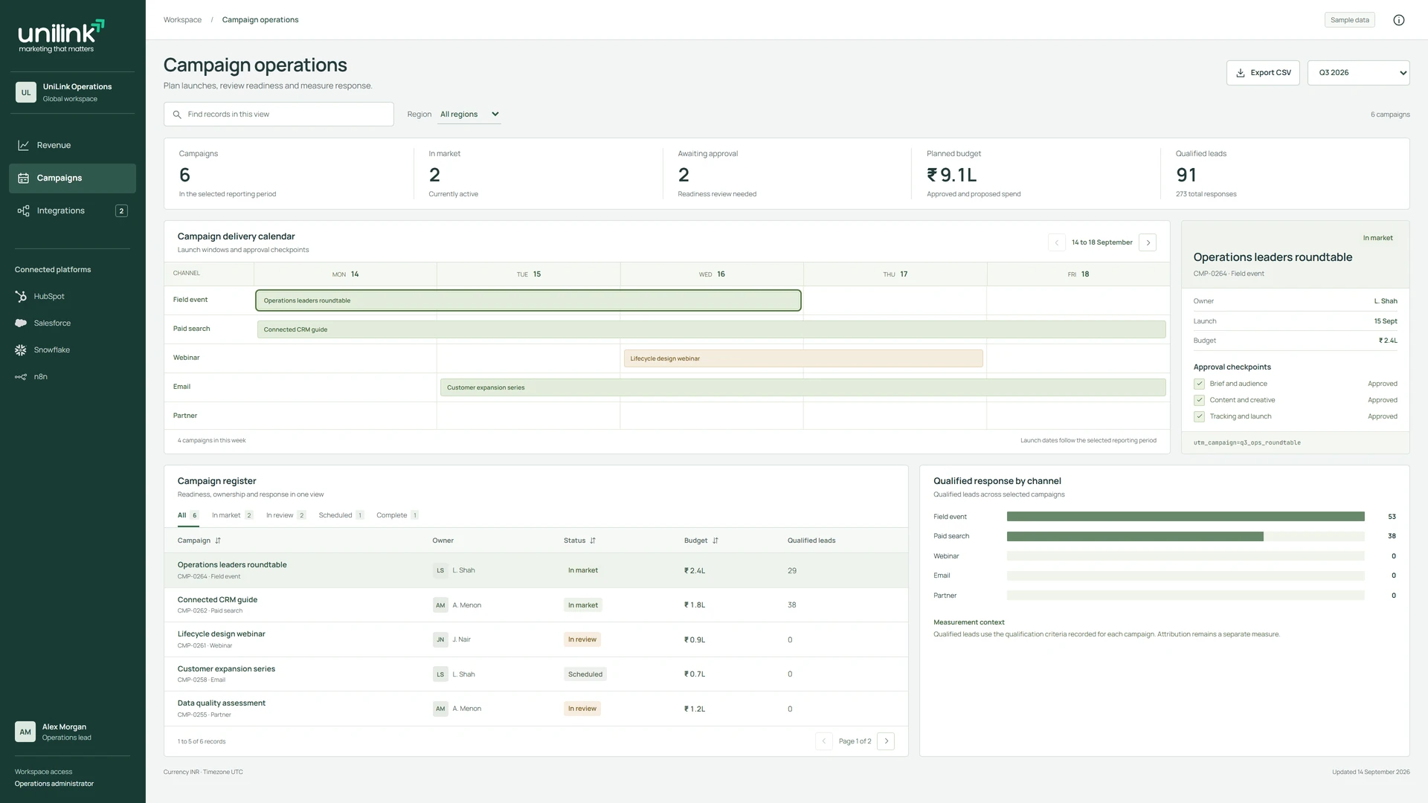The height and width of the screenshot is (803, 1428).
Task: Sort the register by the Campaign column
Action: pyautogui.click(x=199, y=541)
